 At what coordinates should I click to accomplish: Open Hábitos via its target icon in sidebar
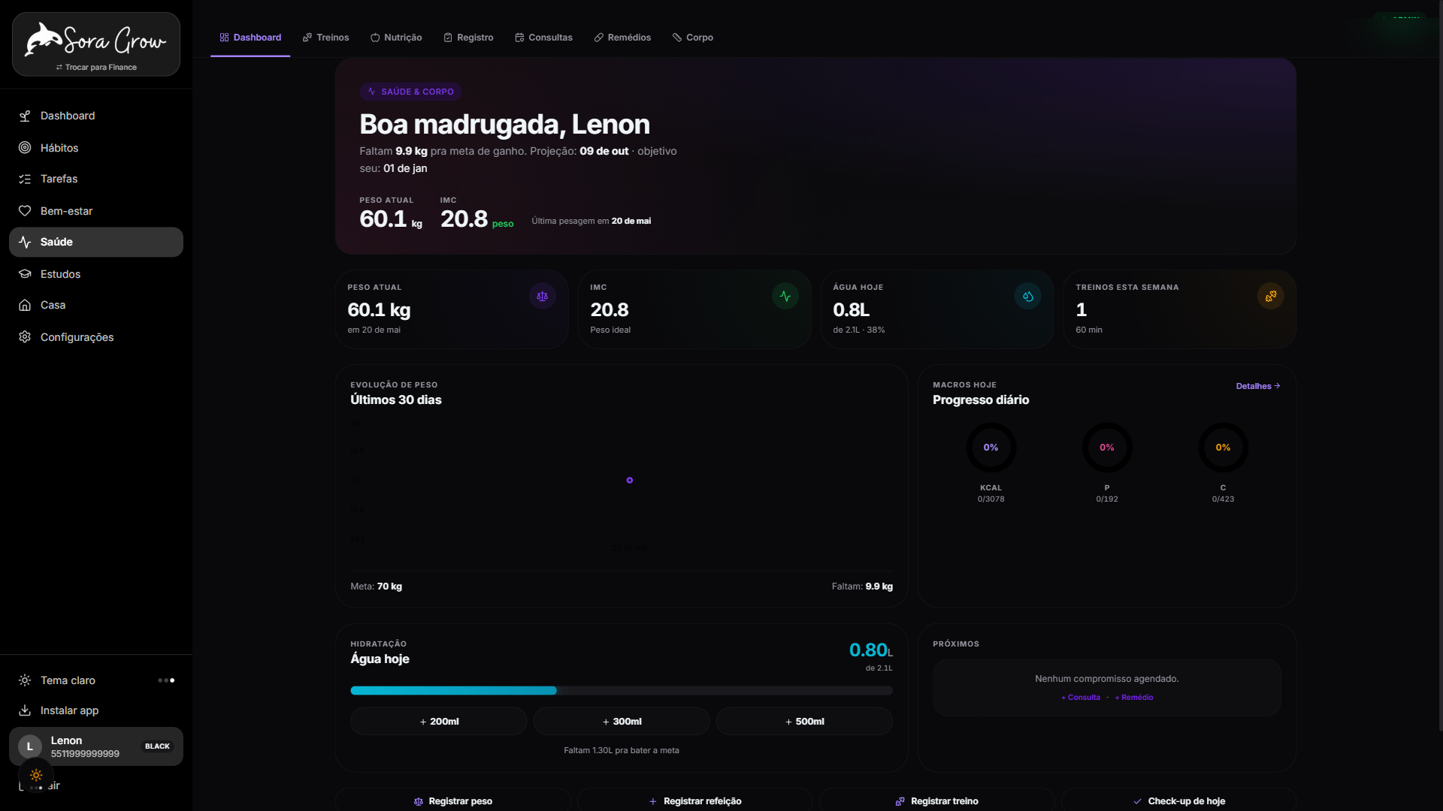pyautogui.click(x=25, y=148)
